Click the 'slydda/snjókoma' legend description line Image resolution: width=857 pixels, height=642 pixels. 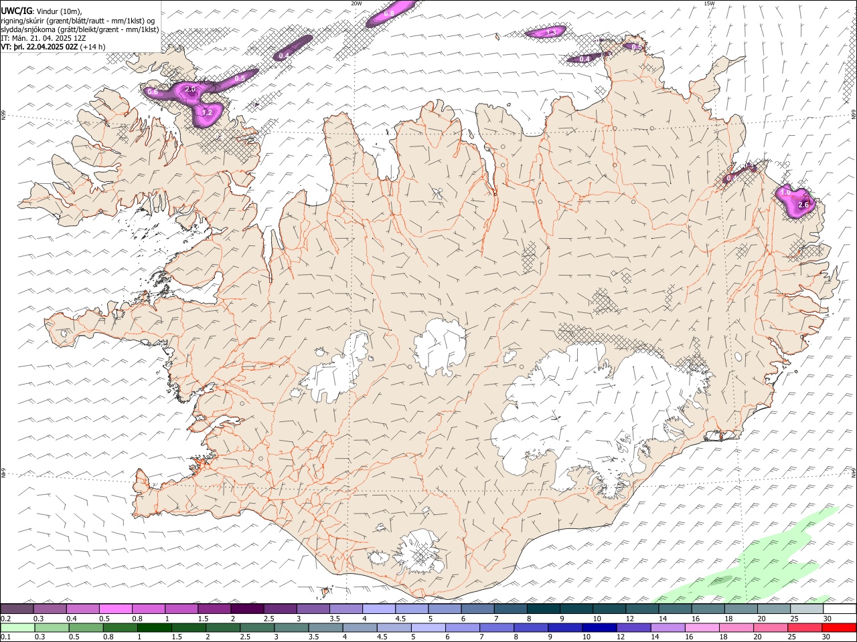80,29
